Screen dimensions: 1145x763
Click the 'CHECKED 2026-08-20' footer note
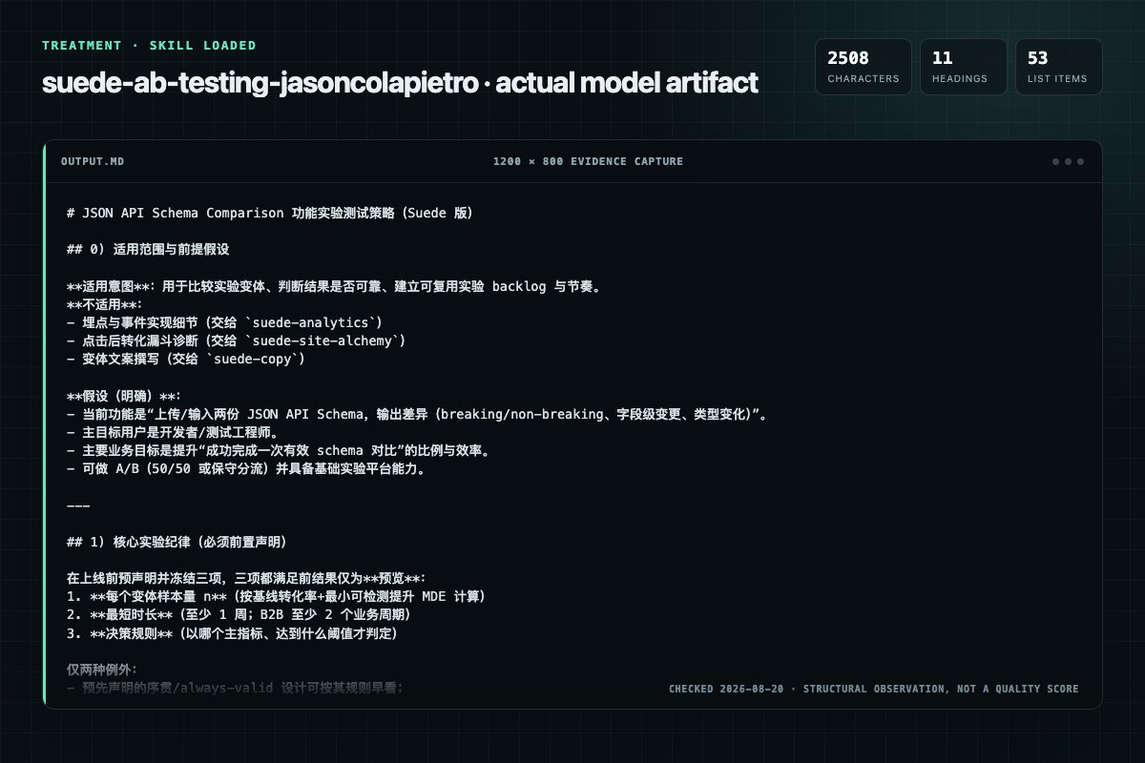tap(874, 689)
